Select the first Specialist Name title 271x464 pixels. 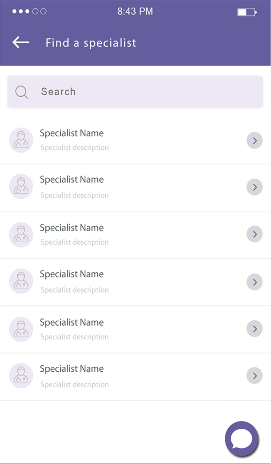[x=72, y=133]
